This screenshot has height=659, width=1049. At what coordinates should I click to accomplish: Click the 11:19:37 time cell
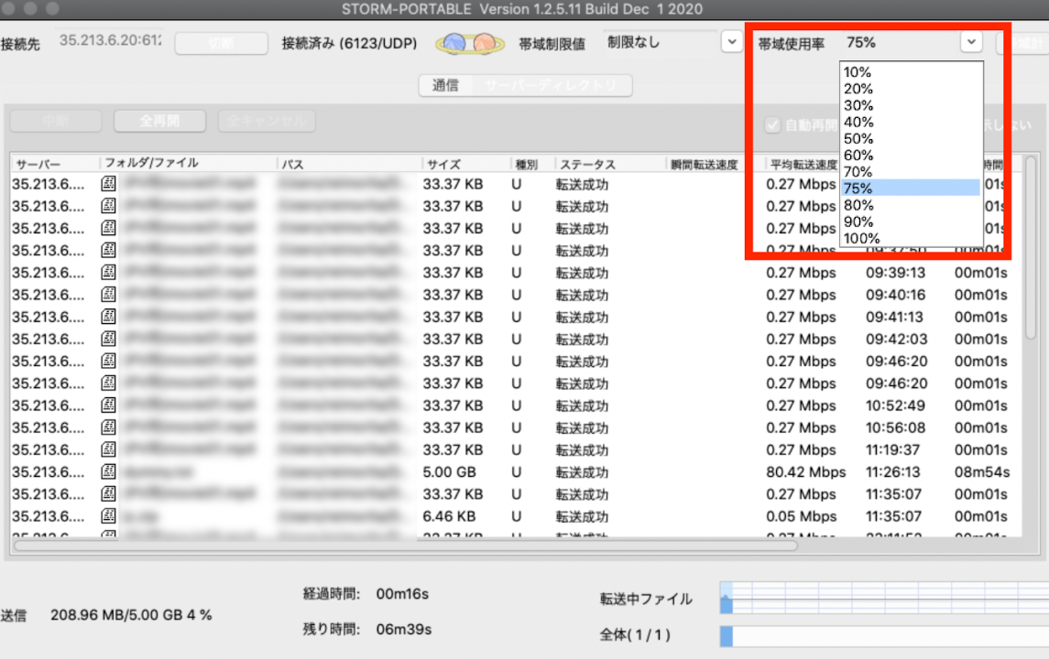coord(892,449)
